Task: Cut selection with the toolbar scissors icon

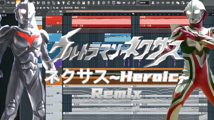Action: [173, 3]
